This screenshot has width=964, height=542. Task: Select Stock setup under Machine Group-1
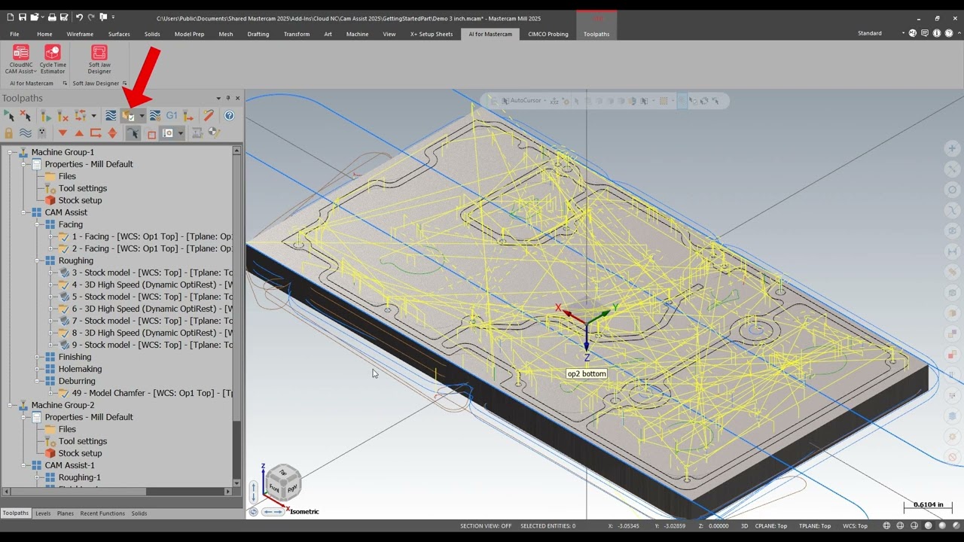(80, 200)
